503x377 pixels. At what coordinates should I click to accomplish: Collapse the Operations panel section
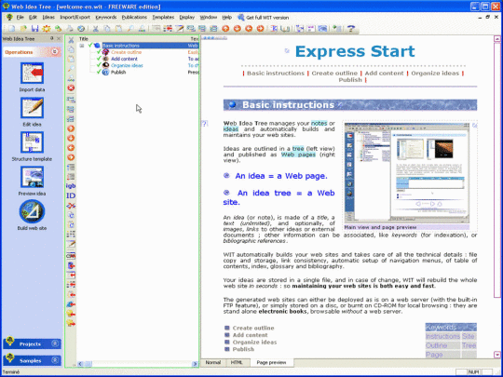(55, 51)
